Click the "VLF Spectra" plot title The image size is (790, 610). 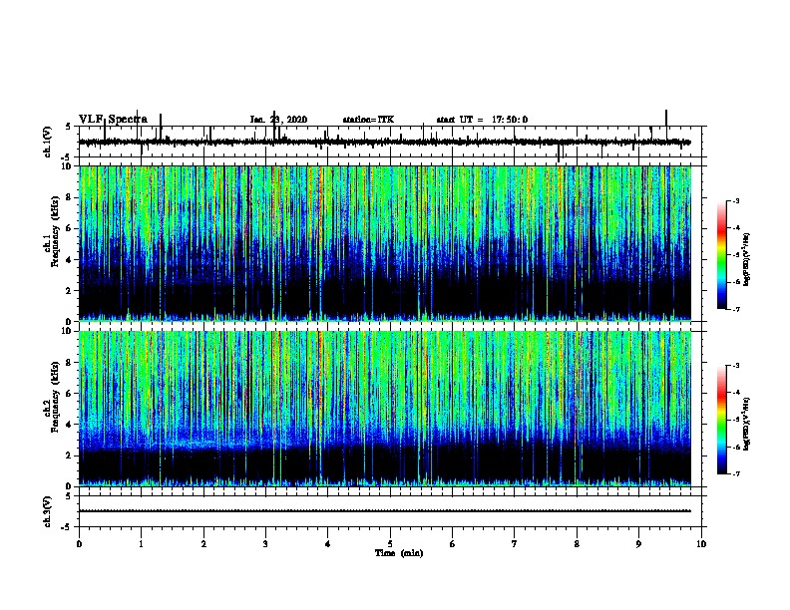(x=113, y=120)
